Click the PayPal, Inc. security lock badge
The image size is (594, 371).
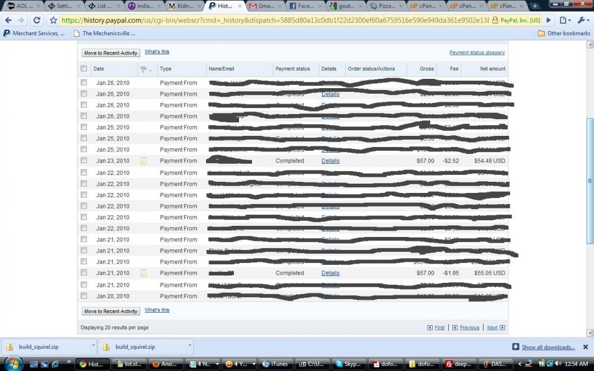tap(516, 20)
